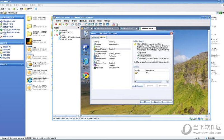Collapse the File and Folder Tasks panel

(22, 18)
